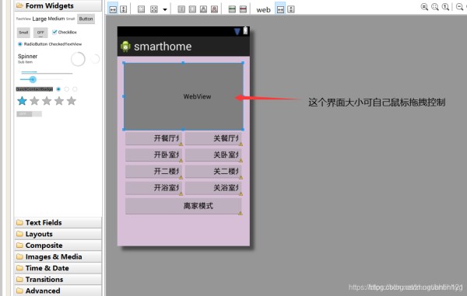Image resolution: width=467 pixels, height=296 pixels.
Task: Expand the Images & Media category
Action: 58,256
